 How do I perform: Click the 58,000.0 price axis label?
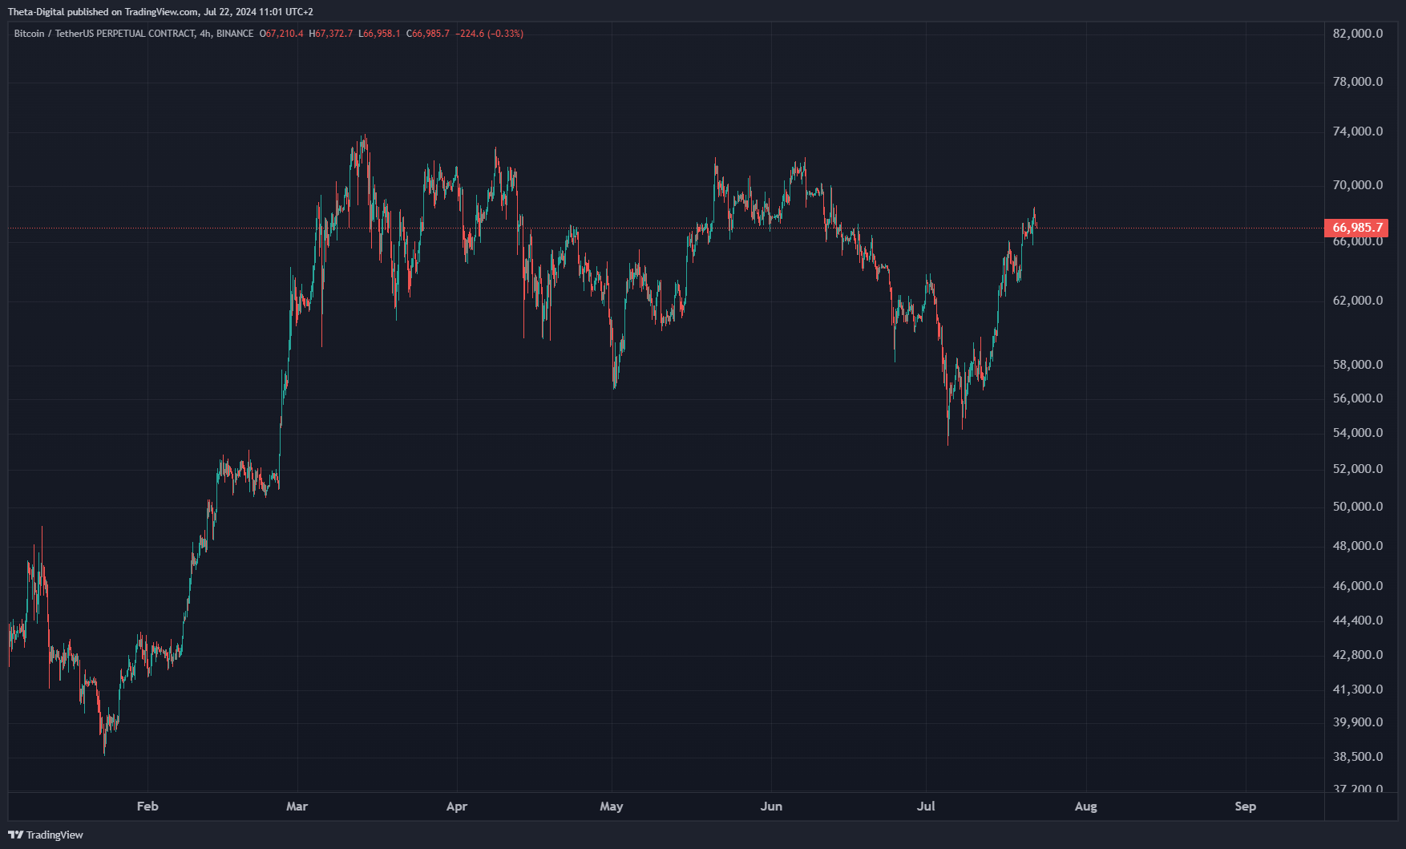coord(1358,365)
